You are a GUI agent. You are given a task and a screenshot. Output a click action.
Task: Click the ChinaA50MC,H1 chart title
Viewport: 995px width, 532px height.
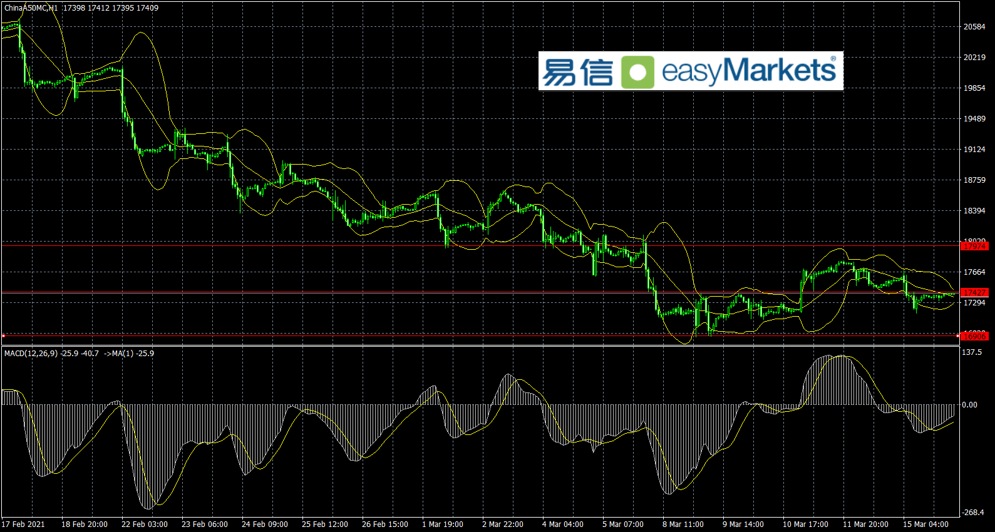coord(31,8)
